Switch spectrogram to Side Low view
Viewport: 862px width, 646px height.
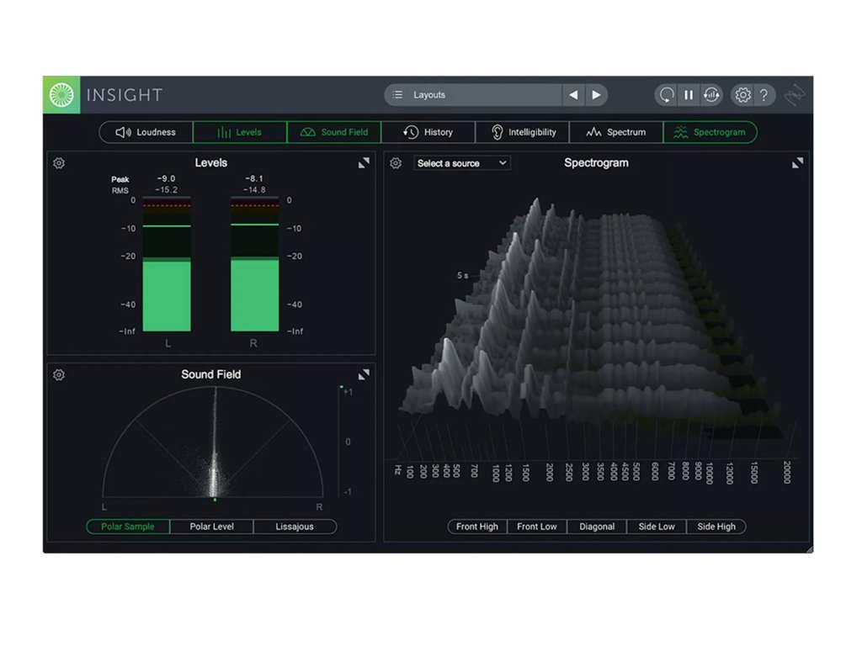657,527
